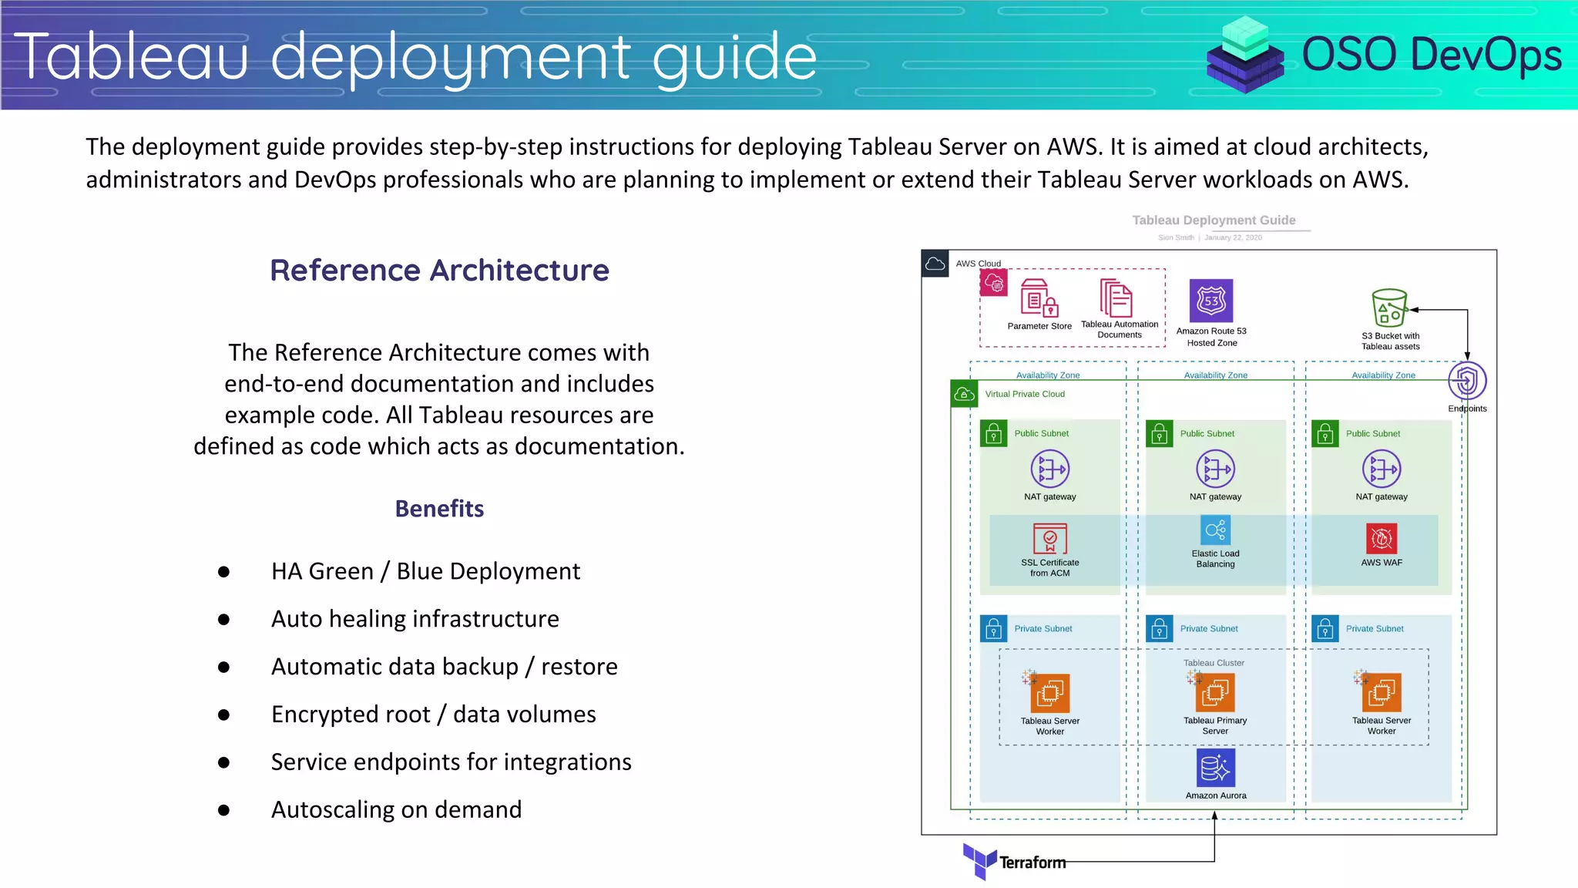The height and width of the screenshot is (888, 1578).
Task: Click the OSO DevOps cube logo
Action: (1245, 55)
